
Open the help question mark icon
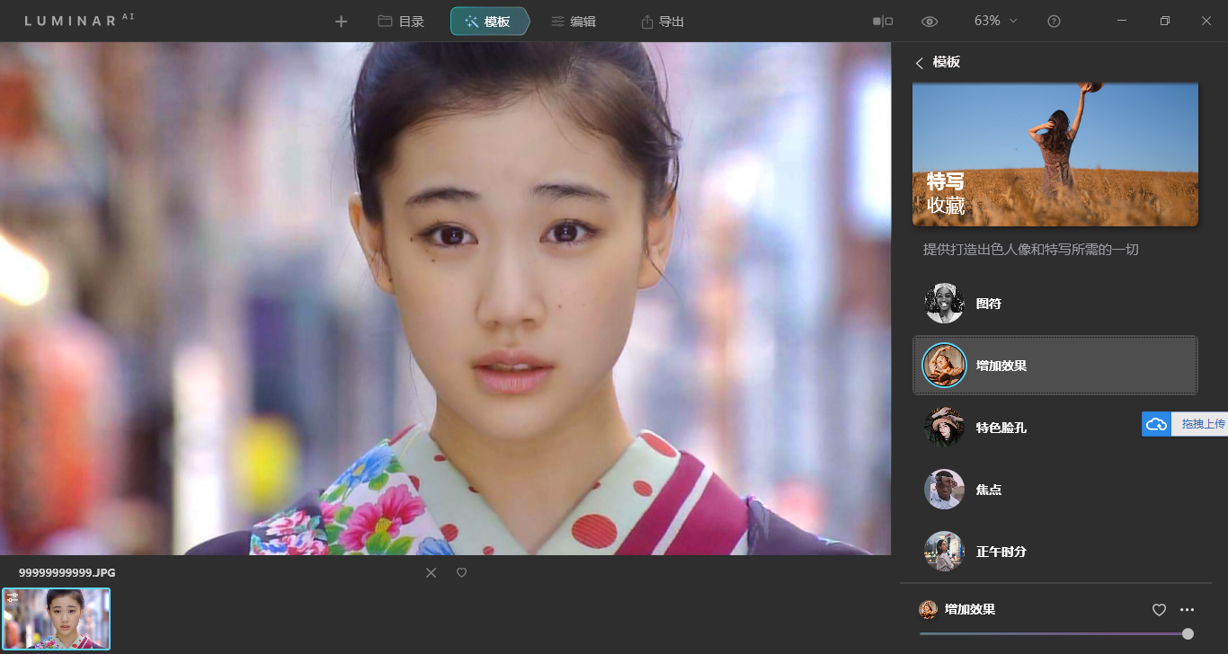click(x=1054, y=21)
